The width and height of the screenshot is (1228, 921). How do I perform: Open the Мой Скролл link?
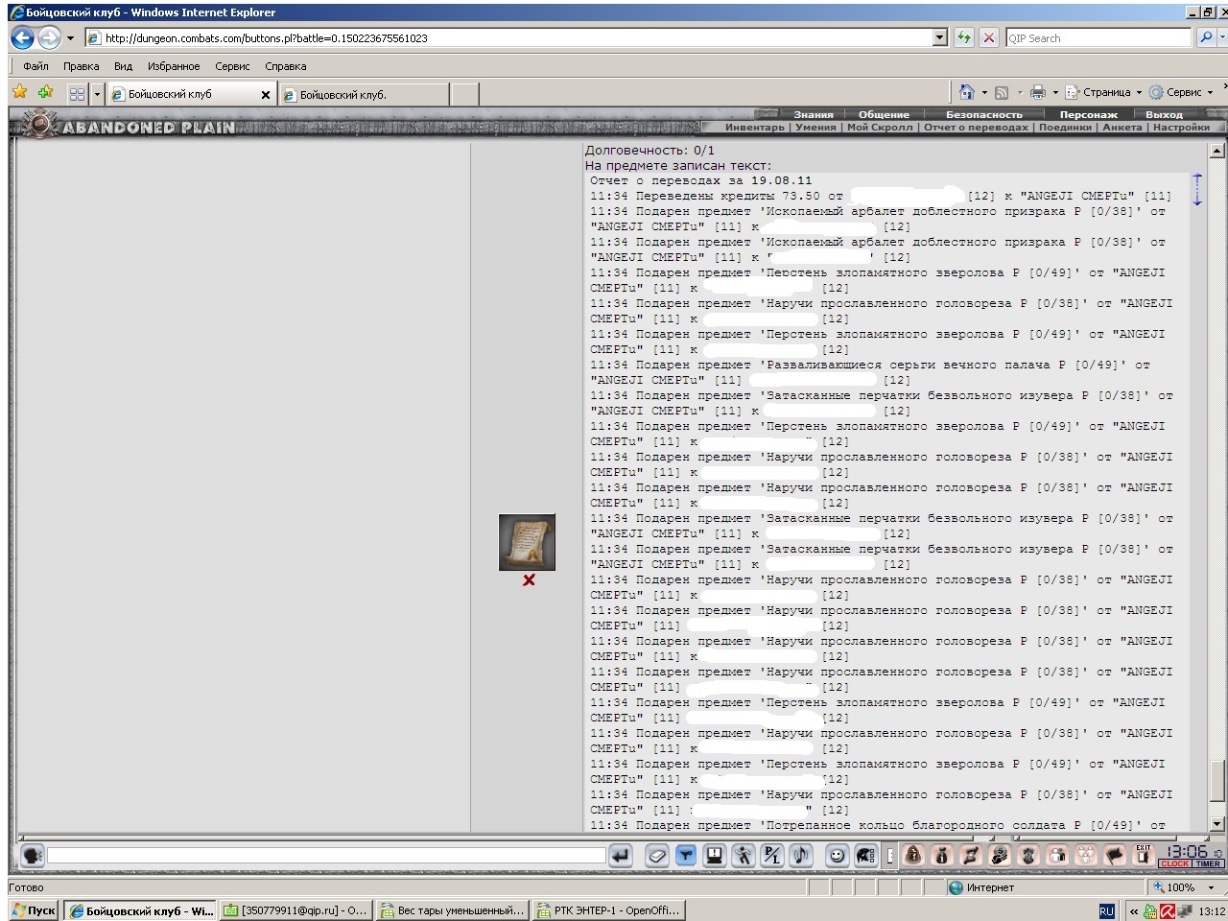pos(880,127)
